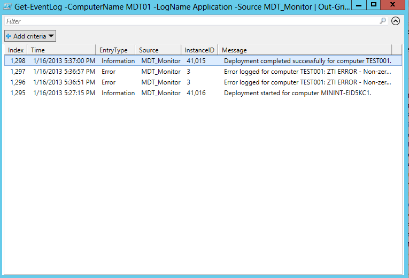Click the blue plus icon beside Add criteria
Image resolution: width=409 pixels, height=278 pixels.
coord(9,36)
